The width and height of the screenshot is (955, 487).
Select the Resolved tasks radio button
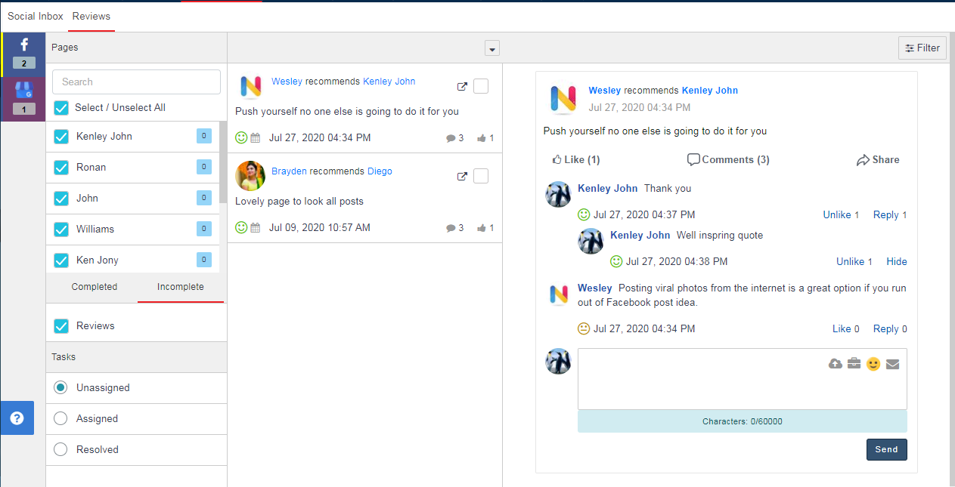click(x=61, y=449)
